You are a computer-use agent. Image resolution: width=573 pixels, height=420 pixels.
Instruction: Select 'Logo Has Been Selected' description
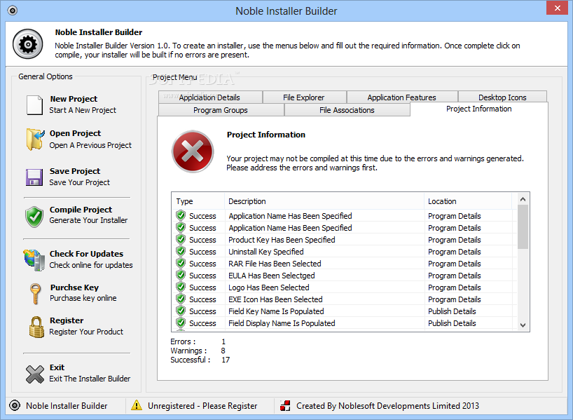[269, 287]
